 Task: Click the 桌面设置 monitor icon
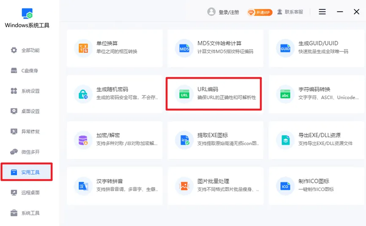pos(14,111)
